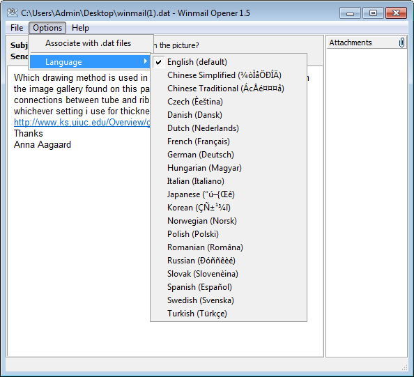This screenshot has height=377, width=414.
Task: Click the Winmail Opener title bar icon
Action: (13, 13)
